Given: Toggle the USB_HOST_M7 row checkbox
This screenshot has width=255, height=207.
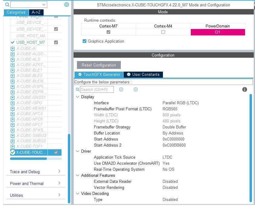Looking at the screenshot, I should [56, 42].
